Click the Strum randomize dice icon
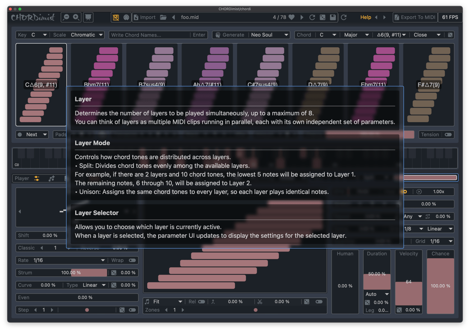 click(x=114, y=273)
